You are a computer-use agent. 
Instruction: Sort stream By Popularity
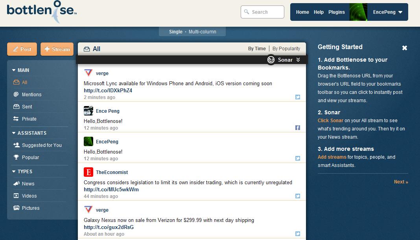(x=286, y=49)
